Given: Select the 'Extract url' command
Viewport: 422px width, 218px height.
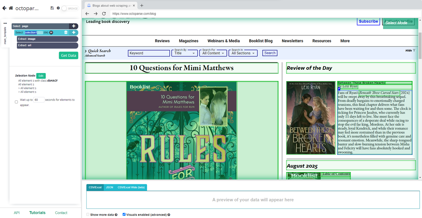Looking at the screenshot, I should [x=47, y=45].
